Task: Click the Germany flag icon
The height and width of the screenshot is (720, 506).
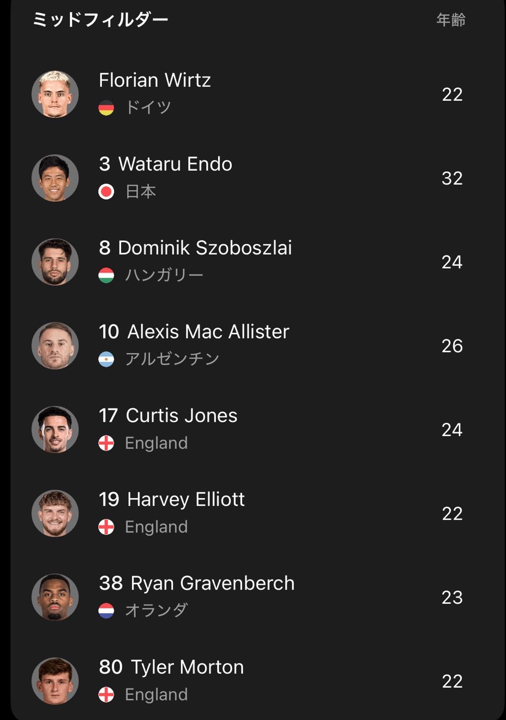Action: point(106,108)
